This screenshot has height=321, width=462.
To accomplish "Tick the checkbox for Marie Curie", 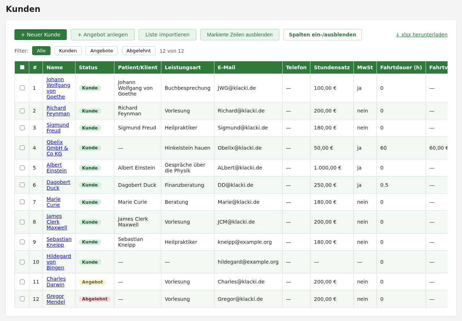I will (x=22, y=202).
